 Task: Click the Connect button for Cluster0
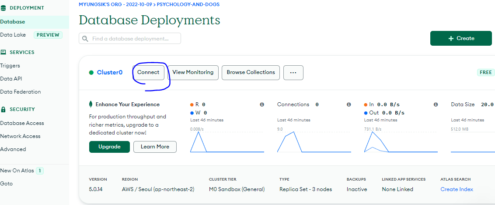(148, 72)
